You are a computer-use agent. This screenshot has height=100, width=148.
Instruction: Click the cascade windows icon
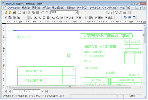click(126, 18)
